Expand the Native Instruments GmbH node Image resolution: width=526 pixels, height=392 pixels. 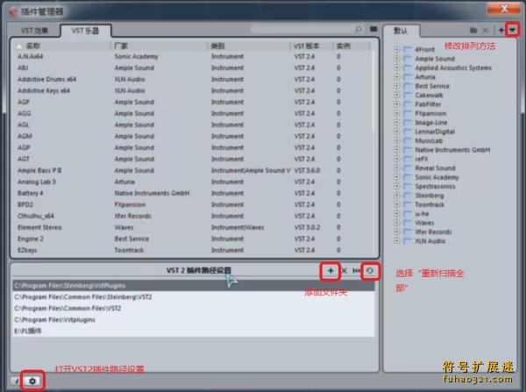396,150
